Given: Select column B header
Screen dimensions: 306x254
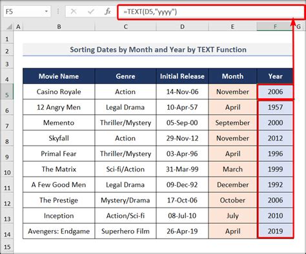Looking at the screenshot, I should tap(59, 27).
